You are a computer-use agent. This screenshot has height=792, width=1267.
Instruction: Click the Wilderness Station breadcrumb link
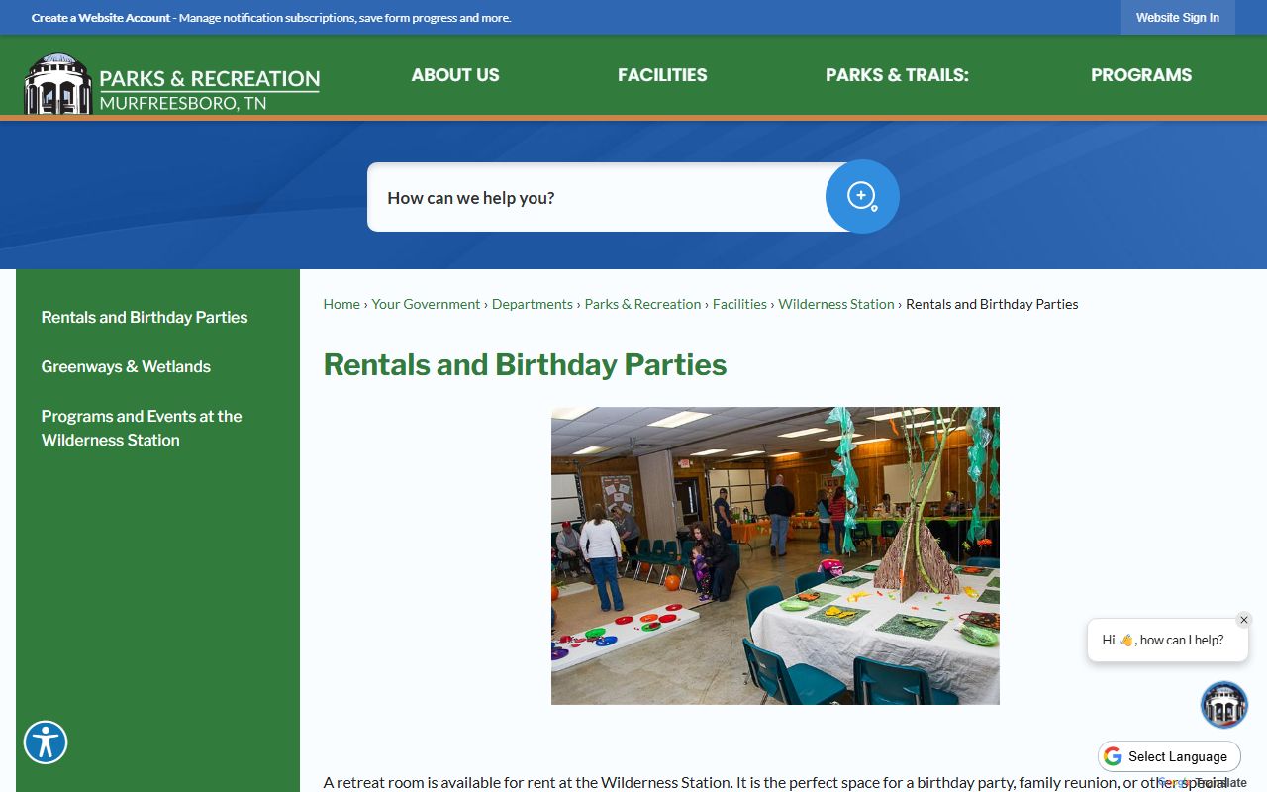click(x=835, y=304)
